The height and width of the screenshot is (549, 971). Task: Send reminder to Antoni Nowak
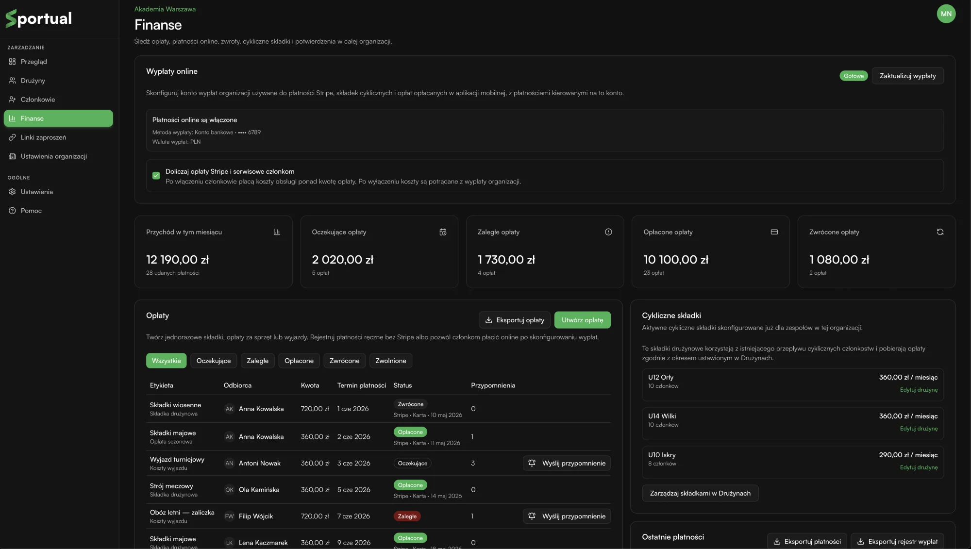(567, 463)
